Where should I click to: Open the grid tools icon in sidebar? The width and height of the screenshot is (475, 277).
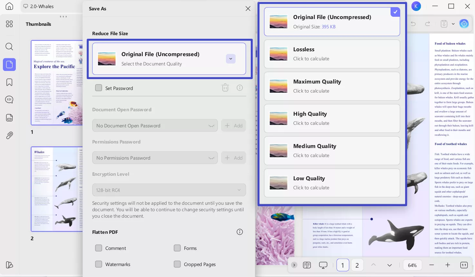pos(9,24)
